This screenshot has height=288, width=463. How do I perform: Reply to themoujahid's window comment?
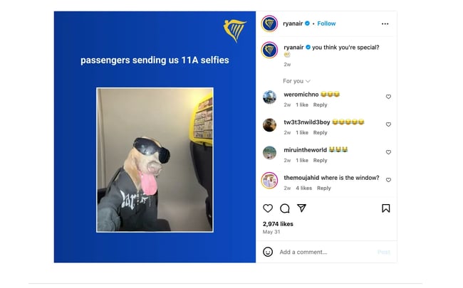tap(324, 188)
